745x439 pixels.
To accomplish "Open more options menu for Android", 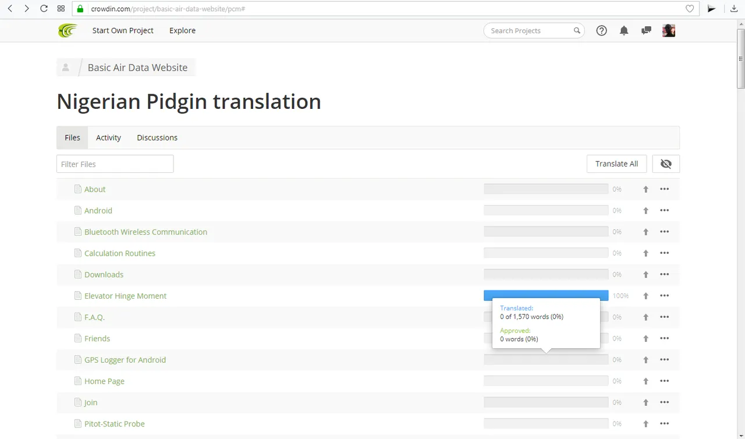I will click(x=665, y=210).
